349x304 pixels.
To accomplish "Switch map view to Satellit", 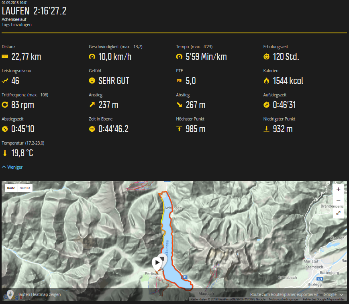I will pyautogui.click(x=25, y=188).
